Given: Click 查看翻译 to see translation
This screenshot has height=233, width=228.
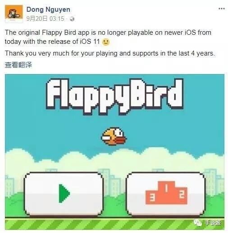Looking at the screenshot, I should (x=18, y=65).
